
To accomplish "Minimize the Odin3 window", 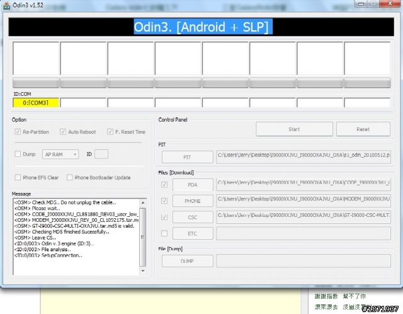I will (361, 4).
